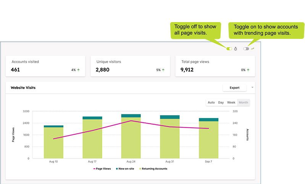Open the Total page views card

tap(215, 66)
